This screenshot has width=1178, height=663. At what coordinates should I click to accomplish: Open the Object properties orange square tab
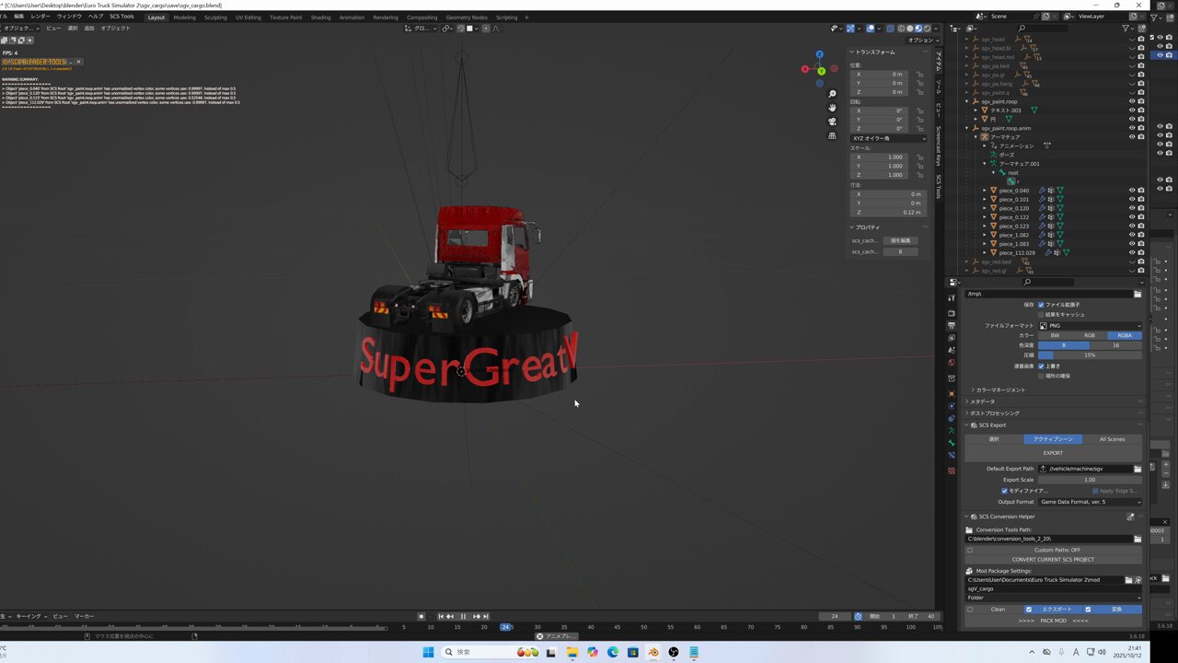(x=952, y=393)
